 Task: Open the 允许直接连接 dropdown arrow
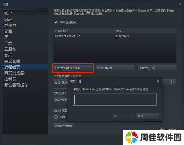pos(174,82)
